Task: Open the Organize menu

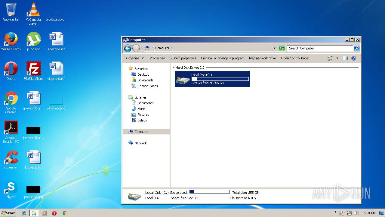Action: [135, 58]
